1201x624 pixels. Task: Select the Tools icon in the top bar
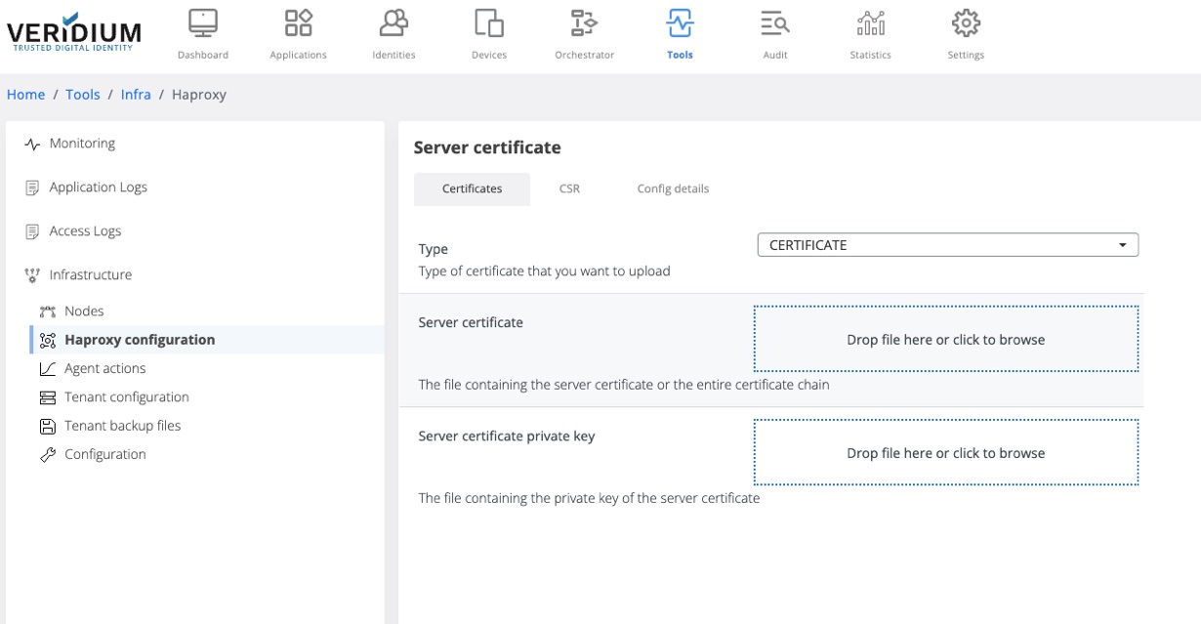tap(680, 23)
